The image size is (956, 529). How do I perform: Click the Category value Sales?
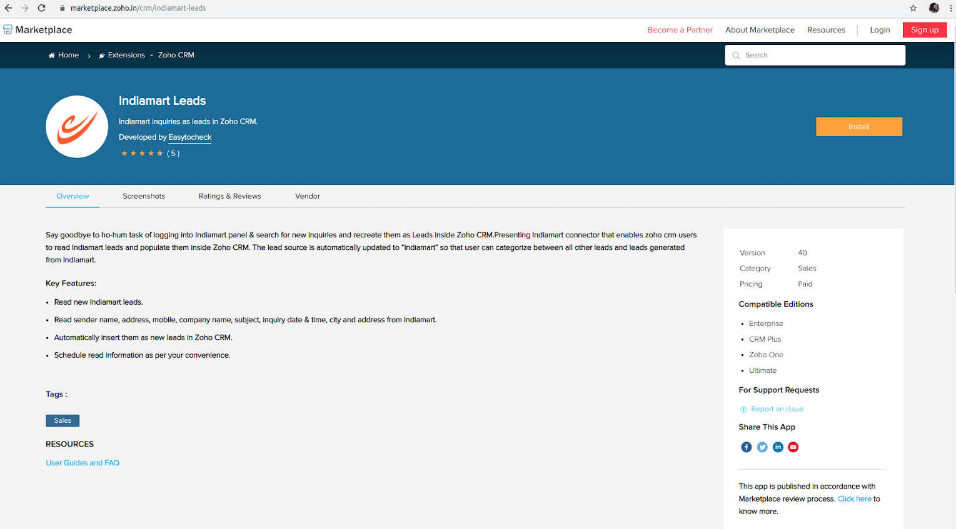807,269
